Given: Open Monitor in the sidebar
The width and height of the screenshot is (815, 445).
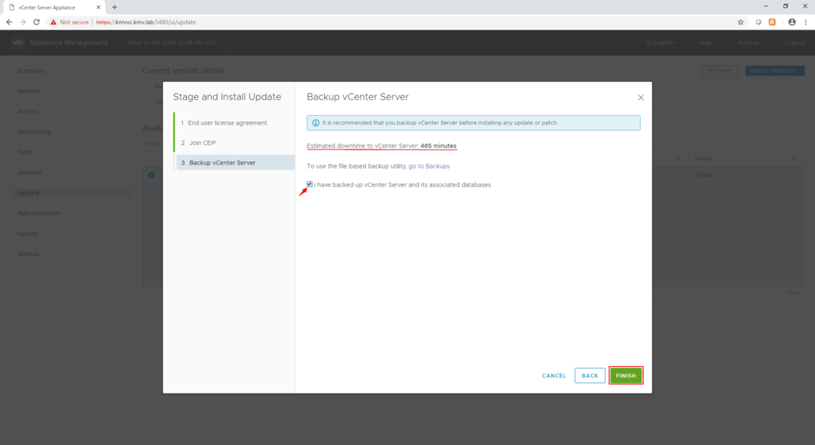Looking at the screenshot, I should [x=29, y=91].
